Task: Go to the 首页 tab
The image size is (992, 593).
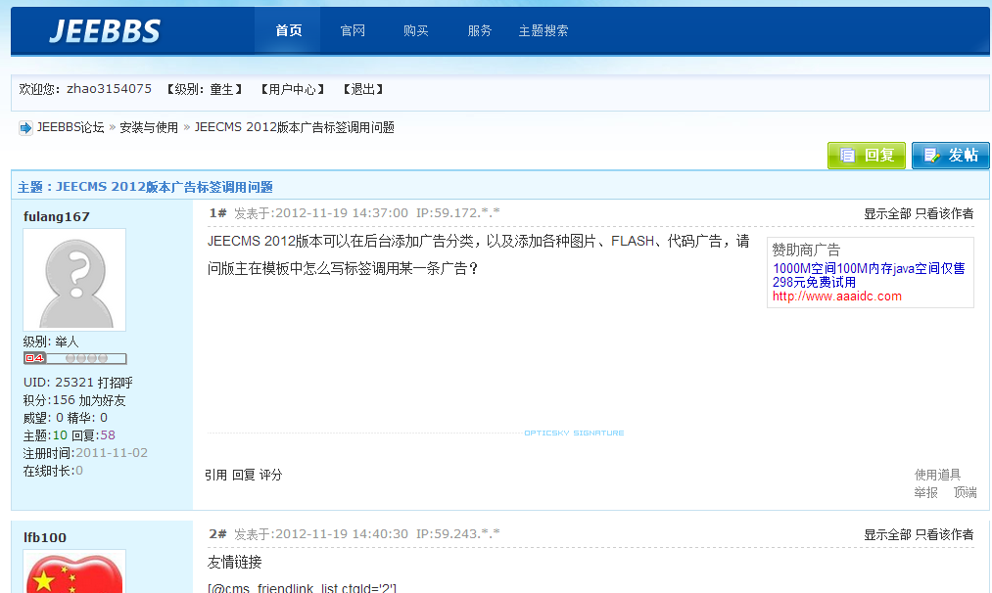Action: click(289, 30)
